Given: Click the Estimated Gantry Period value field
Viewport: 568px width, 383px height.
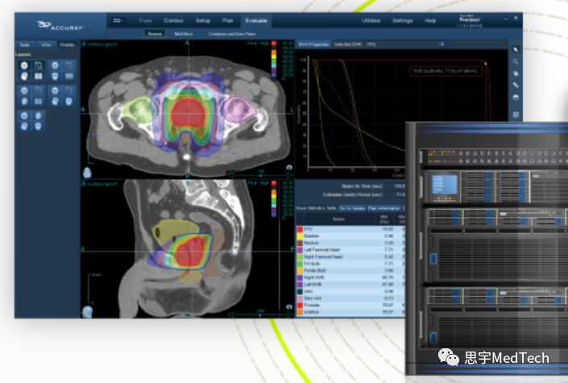Looking at the screenshot, I should (395, 195).
